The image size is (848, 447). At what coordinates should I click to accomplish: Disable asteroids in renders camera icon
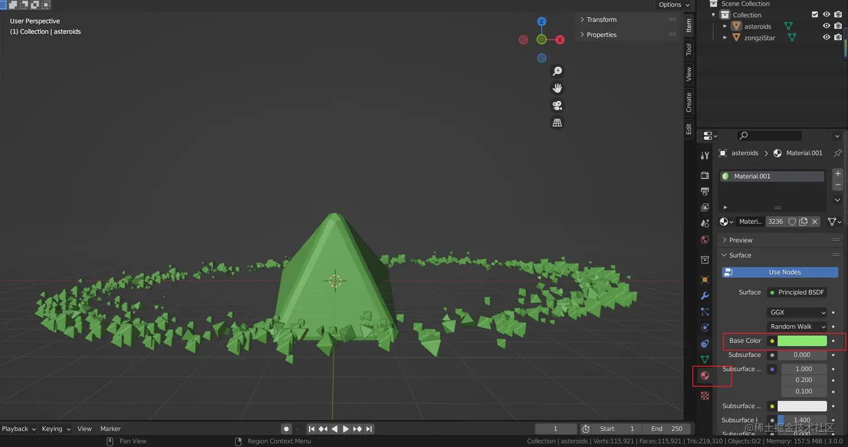pos(838,26)
